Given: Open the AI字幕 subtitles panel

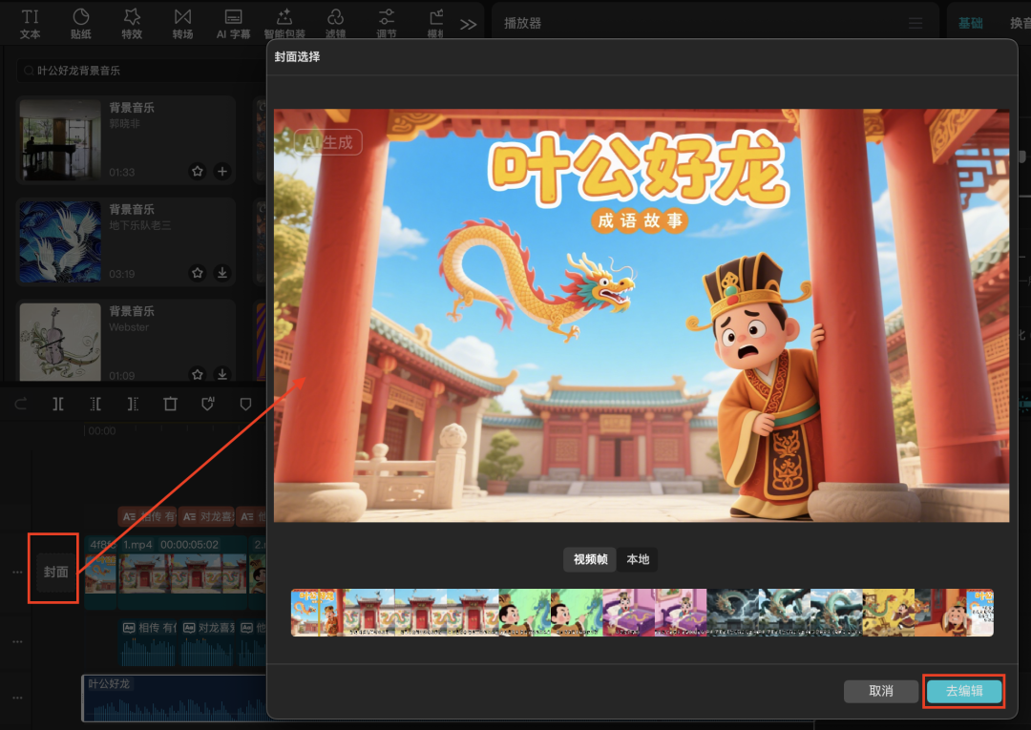Looking at the screenshot, I should pos(234,23).
